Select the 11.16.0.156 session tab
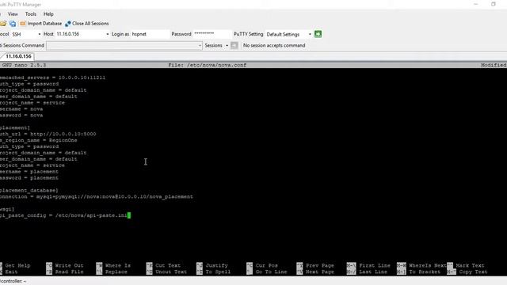Screen dimensions: 507x285 coord(18,56)
